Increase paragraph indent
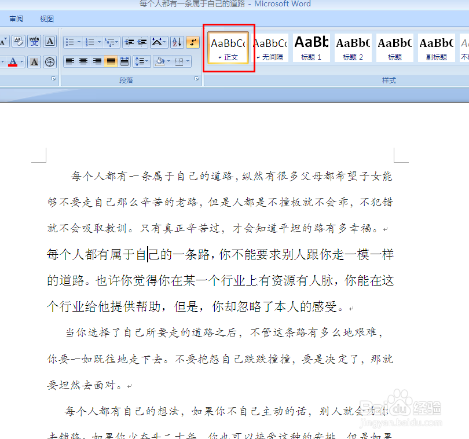The width and height of the screenshot is (469, 439). 142,41
